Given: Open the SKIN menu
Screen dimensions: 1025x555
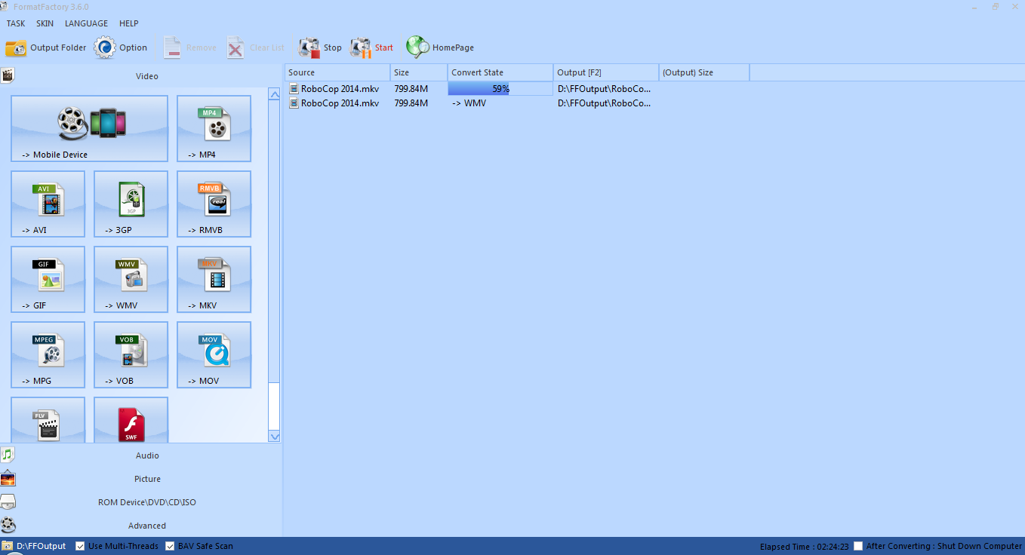Looking at the screenshot, I should pyautogui.click(x=45, y=23).
